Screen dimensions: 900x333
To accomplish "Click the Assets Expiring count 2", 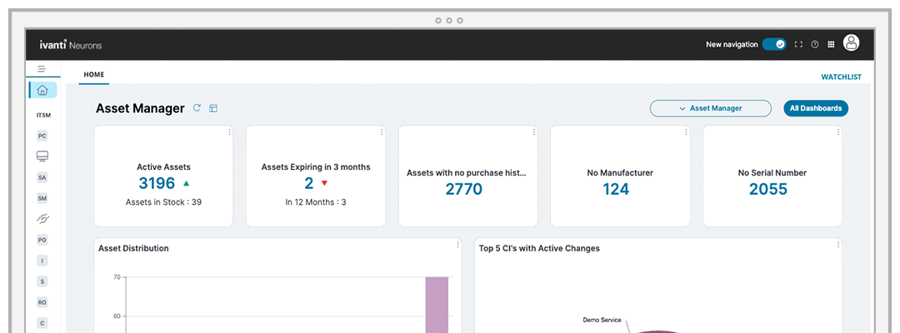I will (309, 183).
